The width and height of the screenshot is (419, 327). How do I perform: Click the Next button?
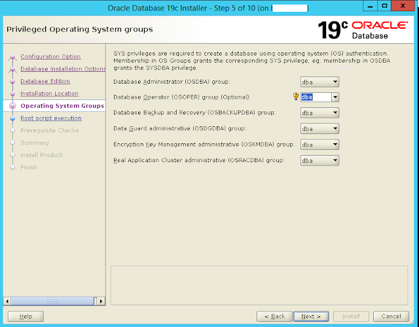pyautogui.click(x=311, y=317)
